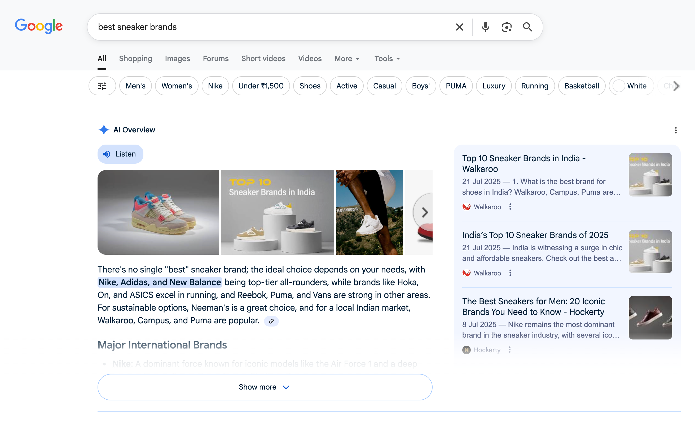This screenshot has height=429, width=695.
Task: Open the Forums tab
Action: pos(215,59)
